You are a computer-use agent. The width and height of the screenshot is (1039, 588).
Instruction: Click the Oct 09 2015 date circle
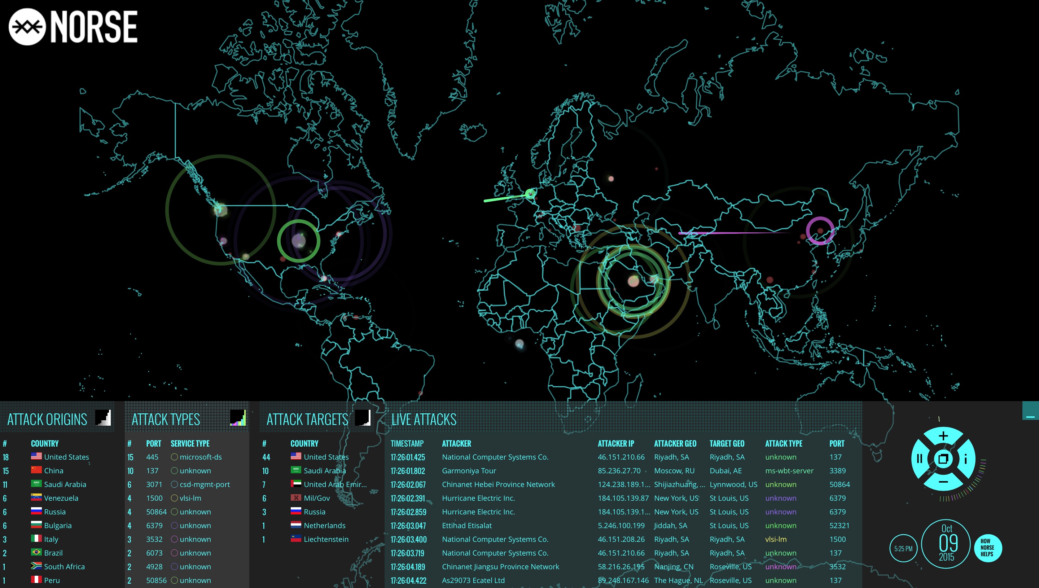(x=946, y=544)
